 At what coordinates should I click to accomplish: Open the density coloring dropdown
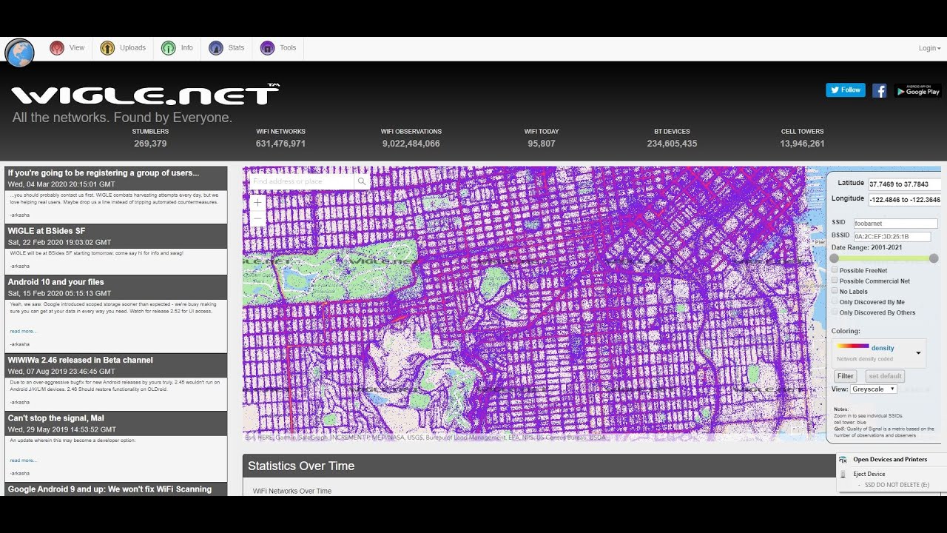(879, 352)
